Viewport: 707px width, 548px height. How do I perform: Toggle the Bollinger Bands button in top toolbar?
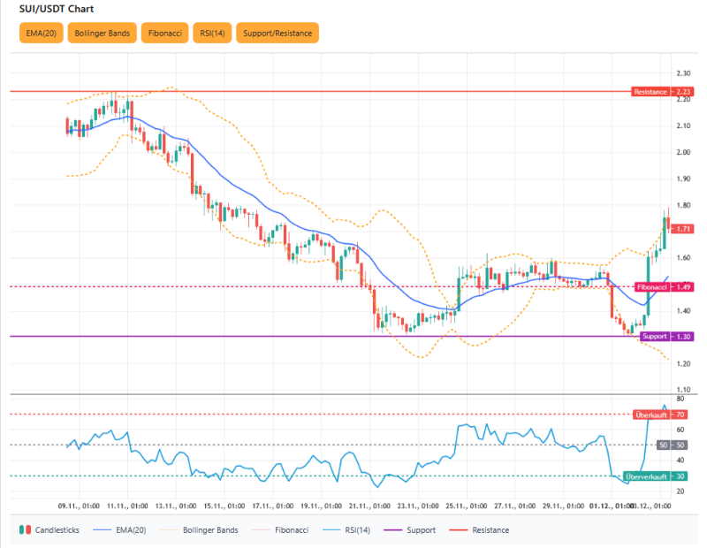click(x=103, y=34)
